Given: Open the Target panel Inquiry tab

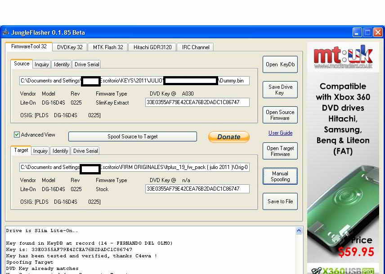Looking at the screenshot, I should point(40,151).
